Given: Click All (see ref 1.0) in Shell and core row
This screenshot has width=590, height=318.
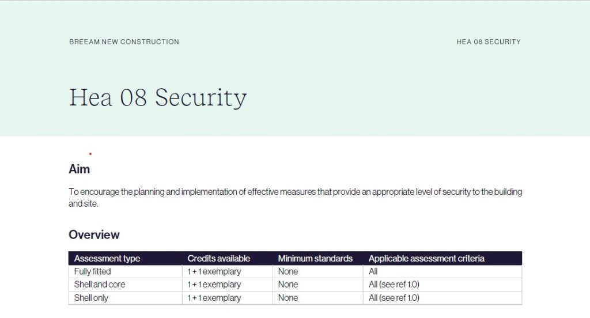Looking at the screenshot, I should 442,285.
